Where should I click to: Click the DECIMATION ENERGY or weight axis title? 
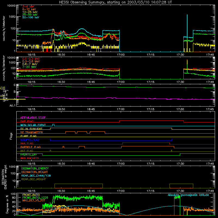click(4, 177)
